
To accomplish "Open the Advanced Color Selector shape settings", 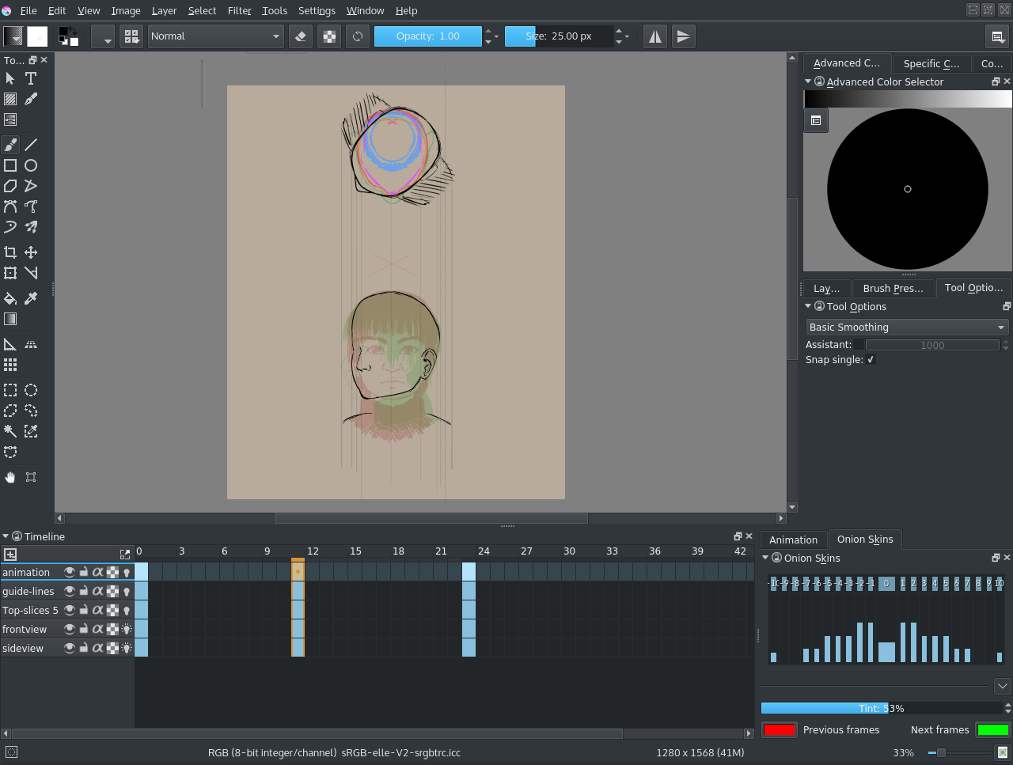I will pyautogui.click(x=816, y=120).
